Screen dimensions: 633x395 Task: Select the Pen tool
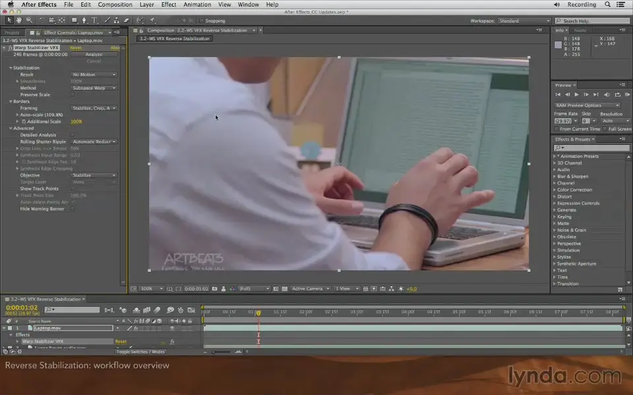(84, 20)
